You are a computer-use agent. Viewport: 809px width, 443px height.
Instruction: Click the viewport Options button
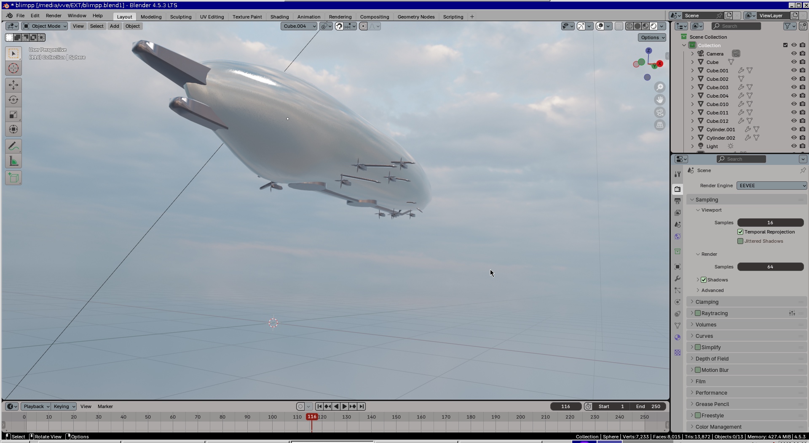click(x=652, y=37)
